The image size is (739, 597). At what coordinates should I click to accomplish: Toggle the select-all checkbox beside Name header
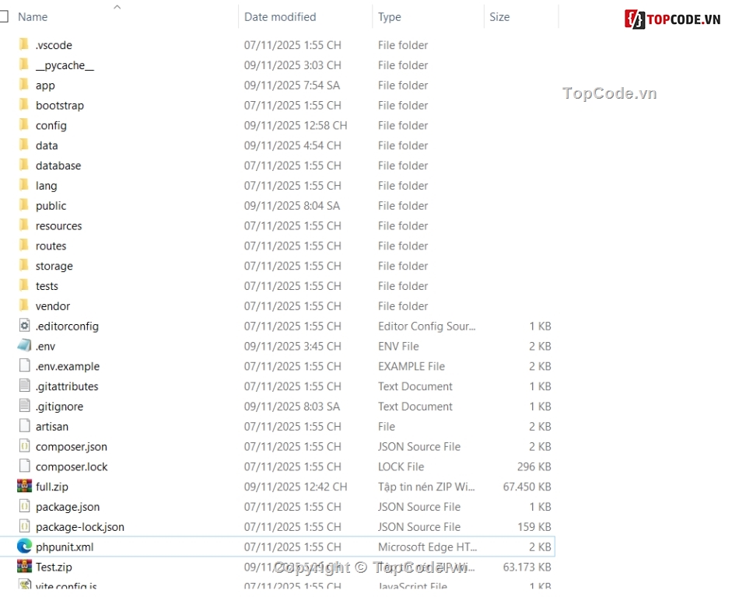3,16
